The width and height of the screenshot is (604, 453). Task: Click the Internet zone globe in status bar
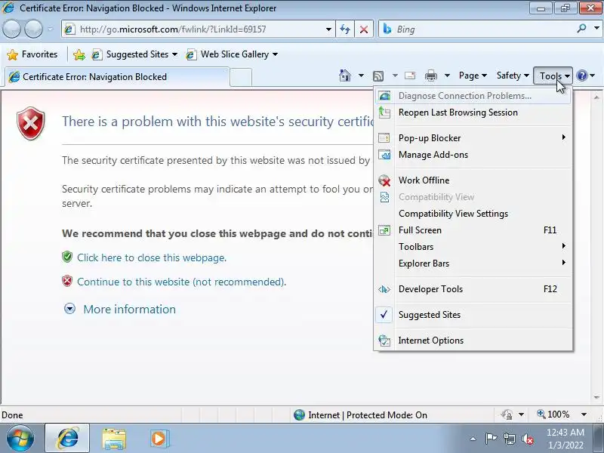(x=299, y=414)
